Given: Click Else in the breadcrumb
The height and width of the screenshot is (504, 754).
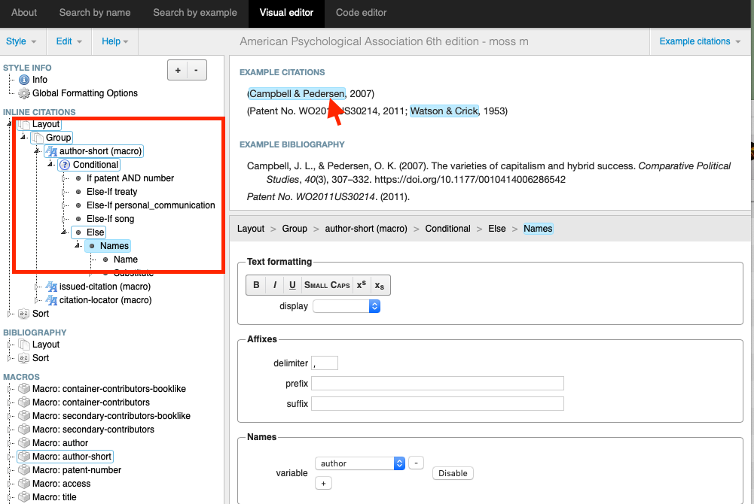Looking at the screenshot, I should 496,229.
